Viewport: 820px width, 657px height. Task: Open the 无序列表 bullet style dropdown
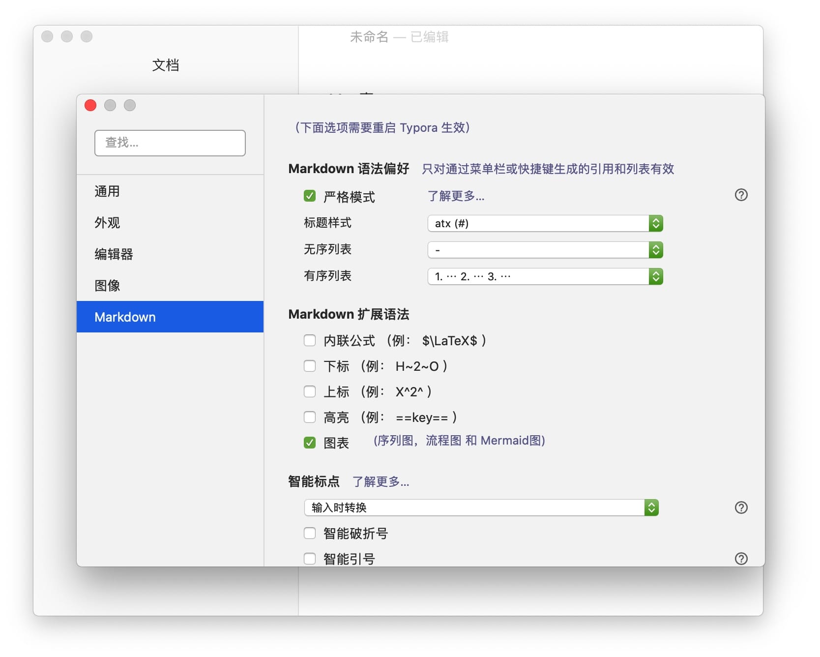545,250
